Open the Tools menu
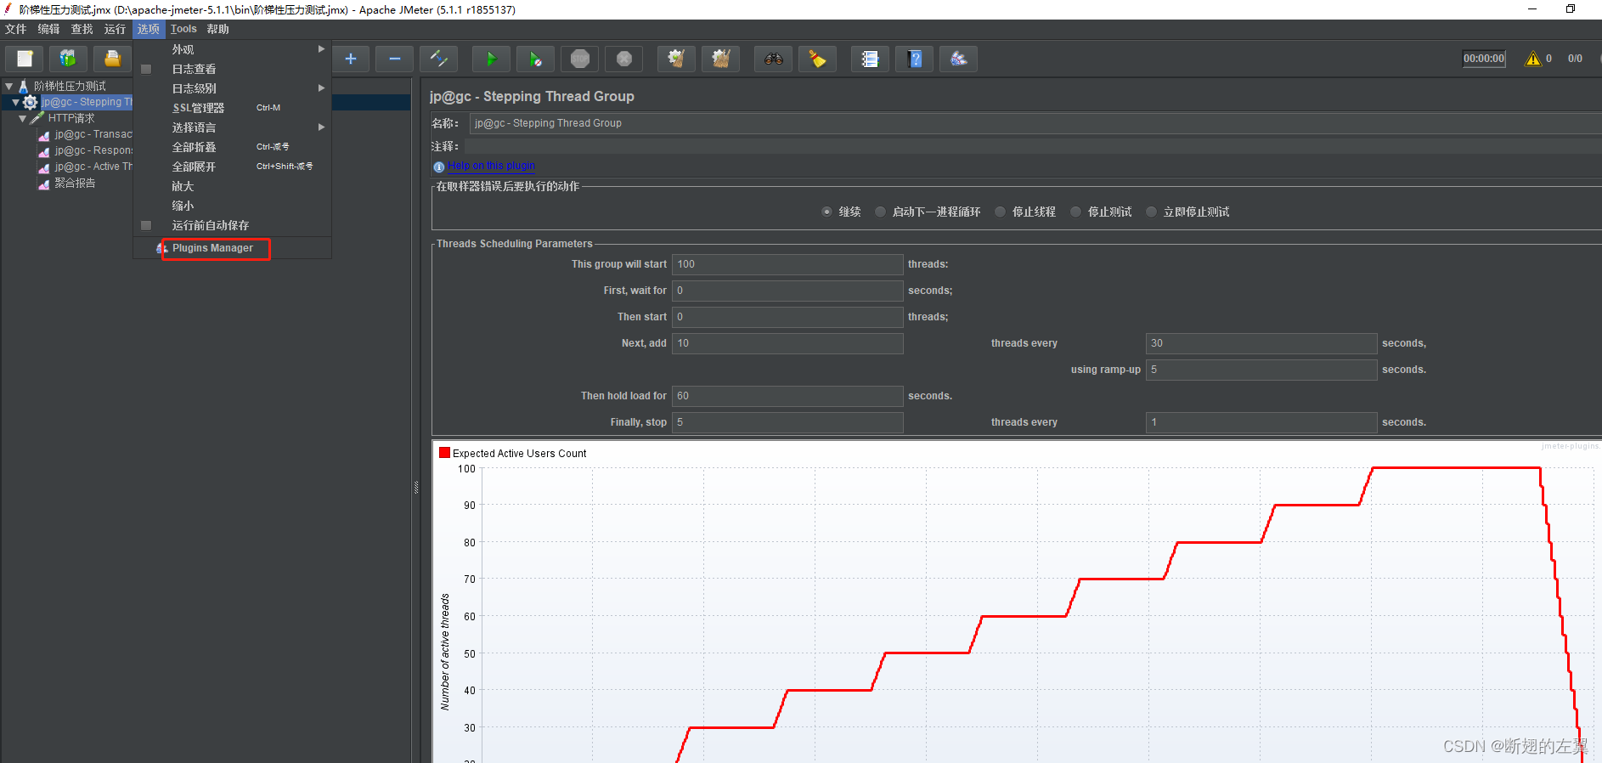Screen dimensions: 1602x763 pos(183,29)
